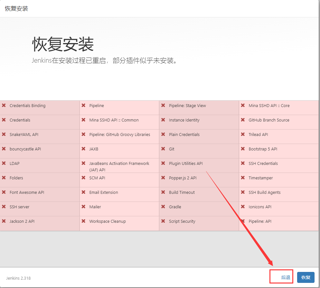
Task: Click the Jenkins 2.318 version text
Action: click(x=18, y=278)
